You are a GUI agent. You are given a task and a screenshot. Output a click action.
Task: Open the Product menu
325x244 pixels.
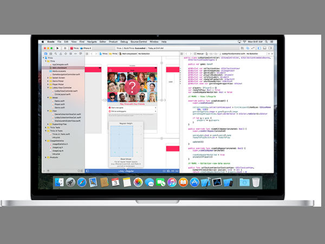113,42
